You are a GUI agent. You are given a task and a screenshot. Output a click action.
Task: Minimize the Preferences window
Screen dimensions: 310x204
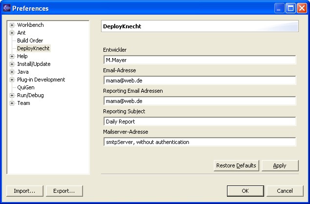[x=279, y=8]
